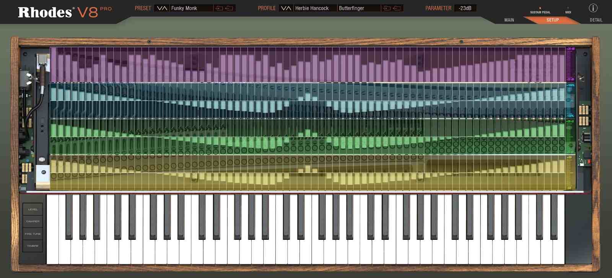Open the info icon
612x278 pixels.
(x=593, y=8)
